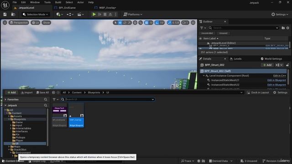Switch to the WBP_Overlay tab

click(x=108, y=8)
